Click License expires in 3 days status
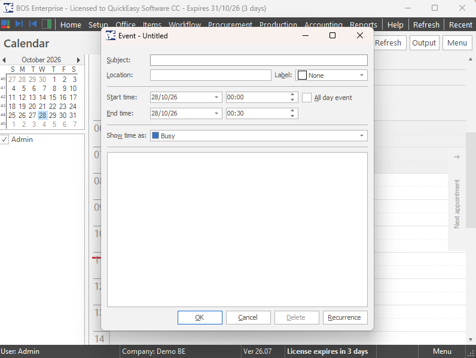Viewport: 476px width, 358px height. (328, 351)
